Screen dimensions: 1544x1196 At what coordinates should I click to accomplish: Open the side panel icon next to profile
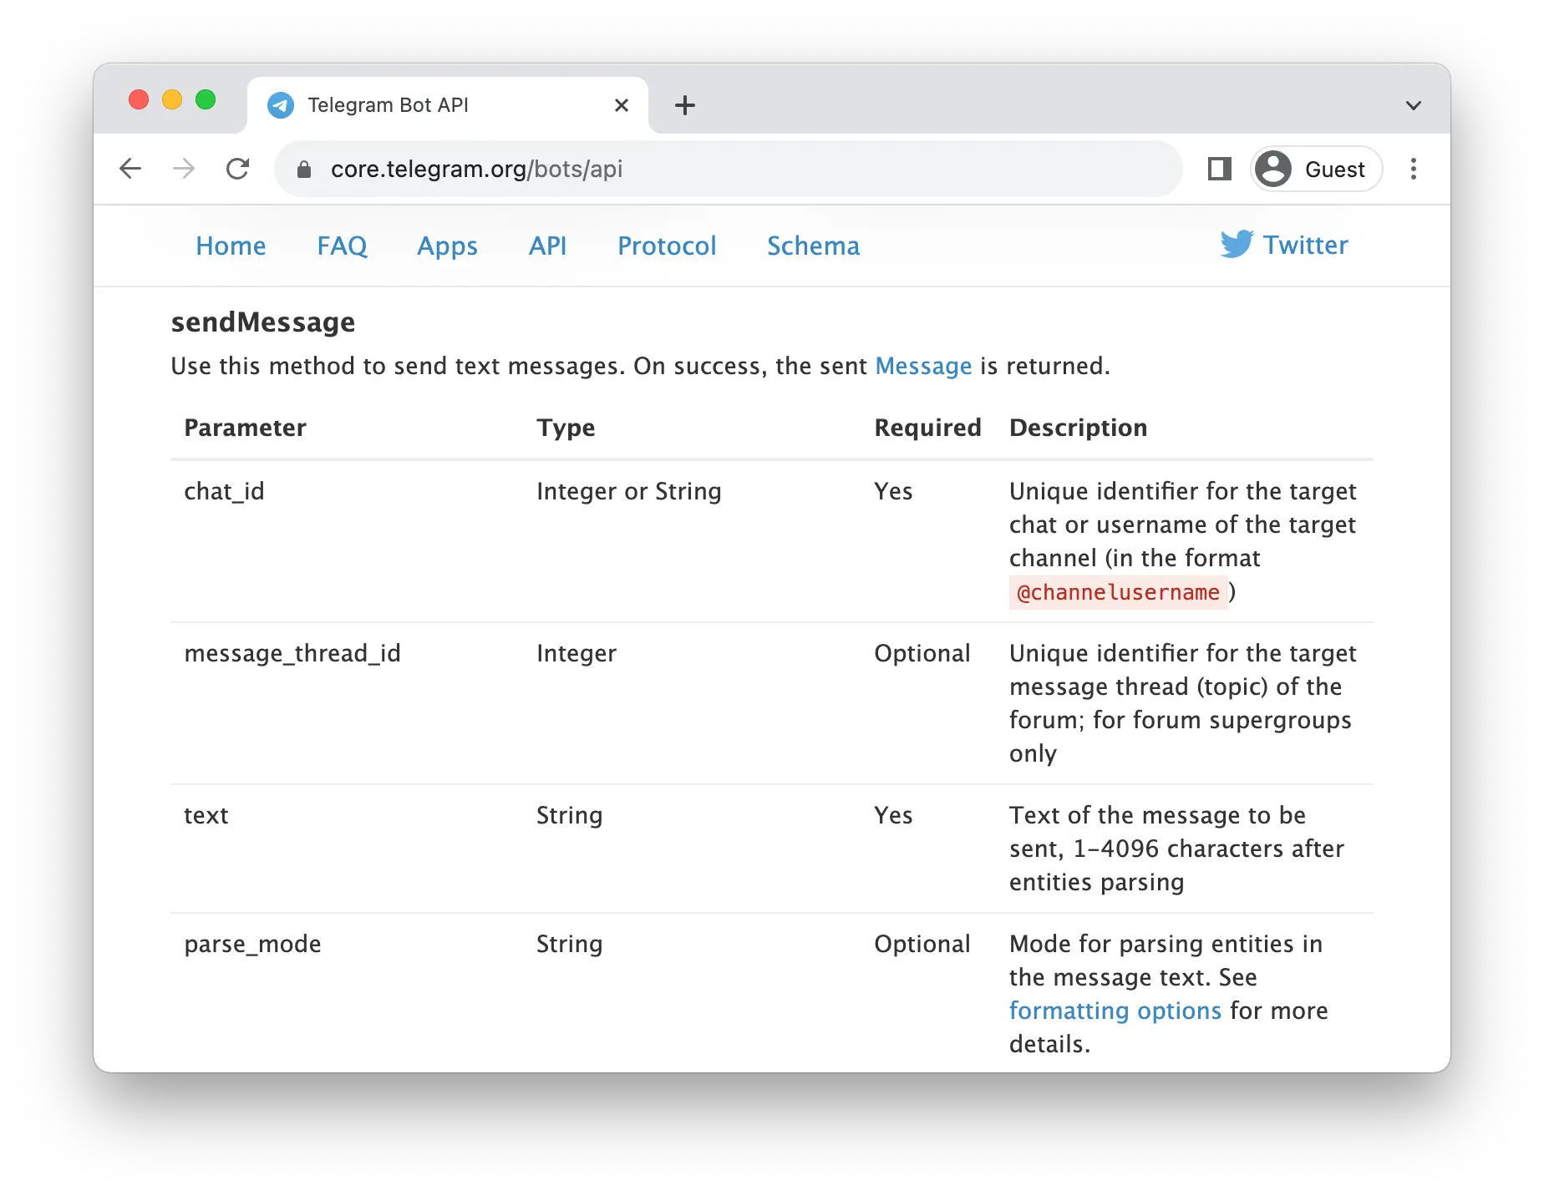1218,169
